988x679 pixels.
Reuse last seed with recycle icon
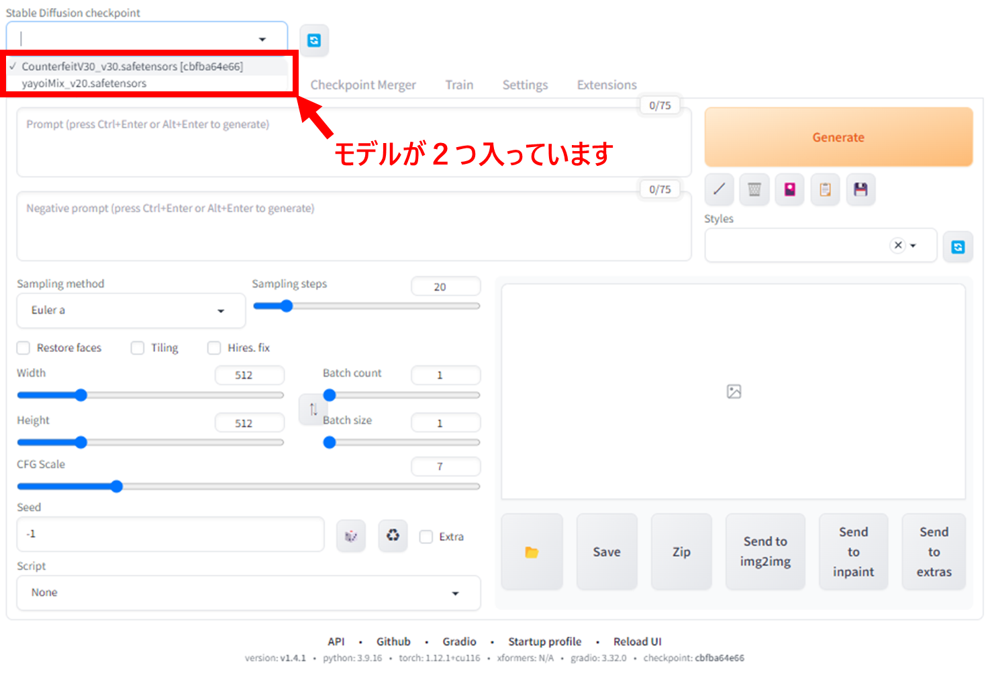(x=393, y=535)
